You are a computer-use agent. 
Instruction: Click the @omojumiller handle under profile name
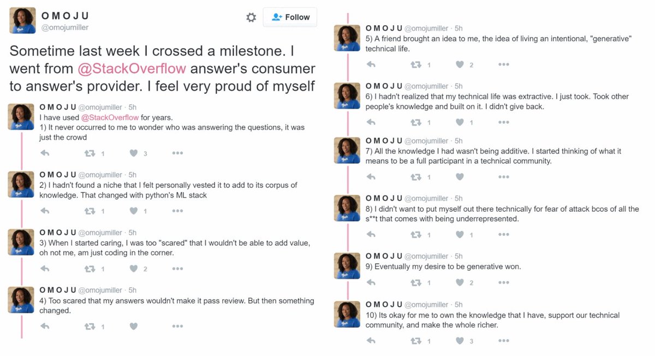65,27
